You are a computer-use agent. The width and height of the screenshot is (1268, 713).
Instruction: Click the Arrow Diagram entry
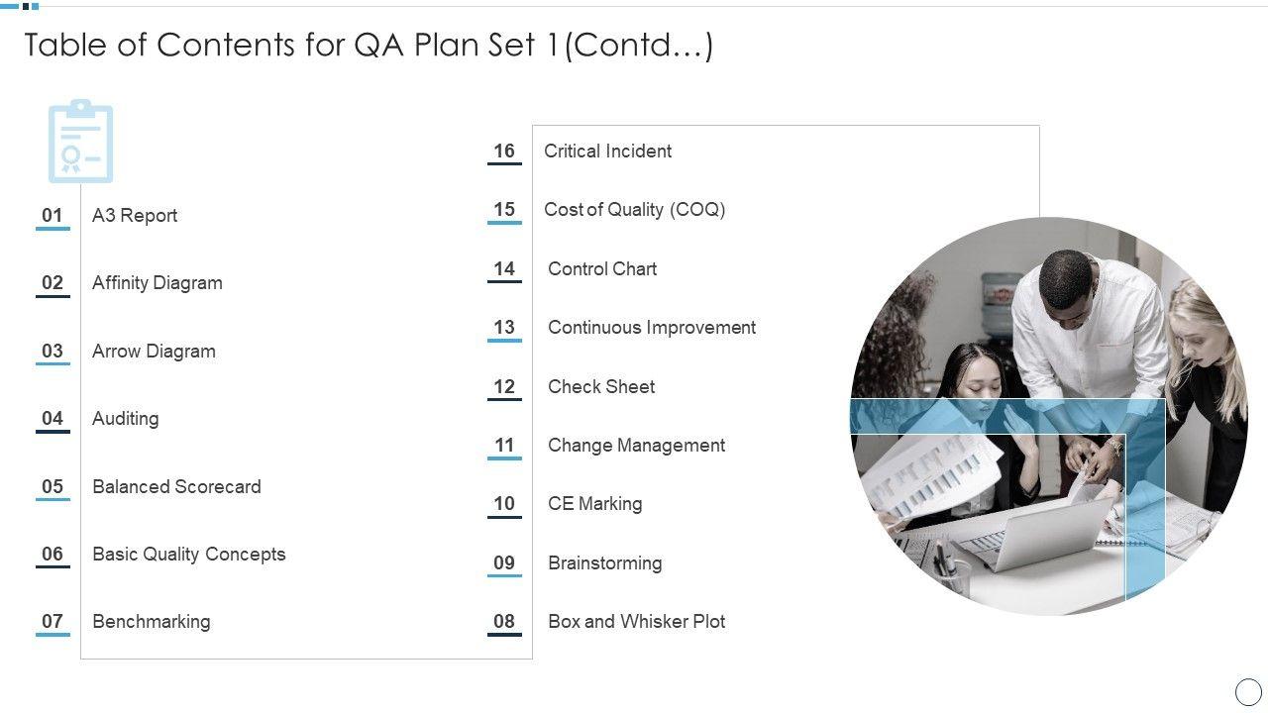click(154, 352)
